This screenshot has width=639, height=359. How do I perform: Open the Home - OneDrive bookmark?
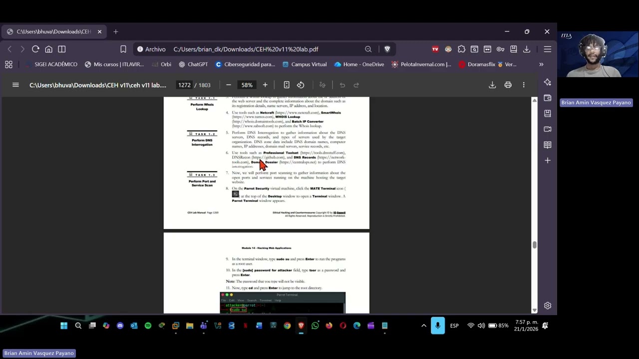tap(359, 64)
